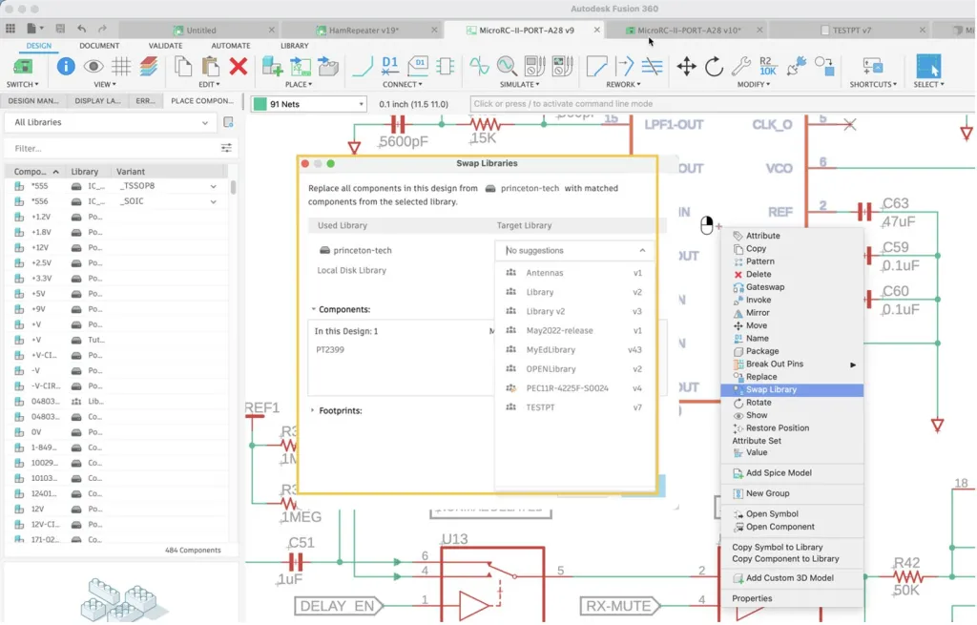Open the Info tool in the toolbar
Image resolution: width=977 pixels, height=625 pixels.
(x=66, y=66)
